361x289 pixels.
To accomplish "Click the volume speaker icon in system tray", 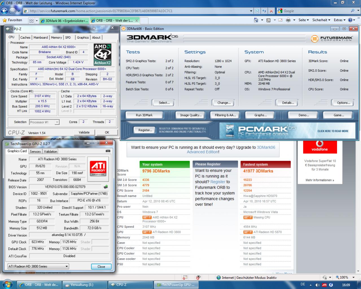I will (317, 285).
